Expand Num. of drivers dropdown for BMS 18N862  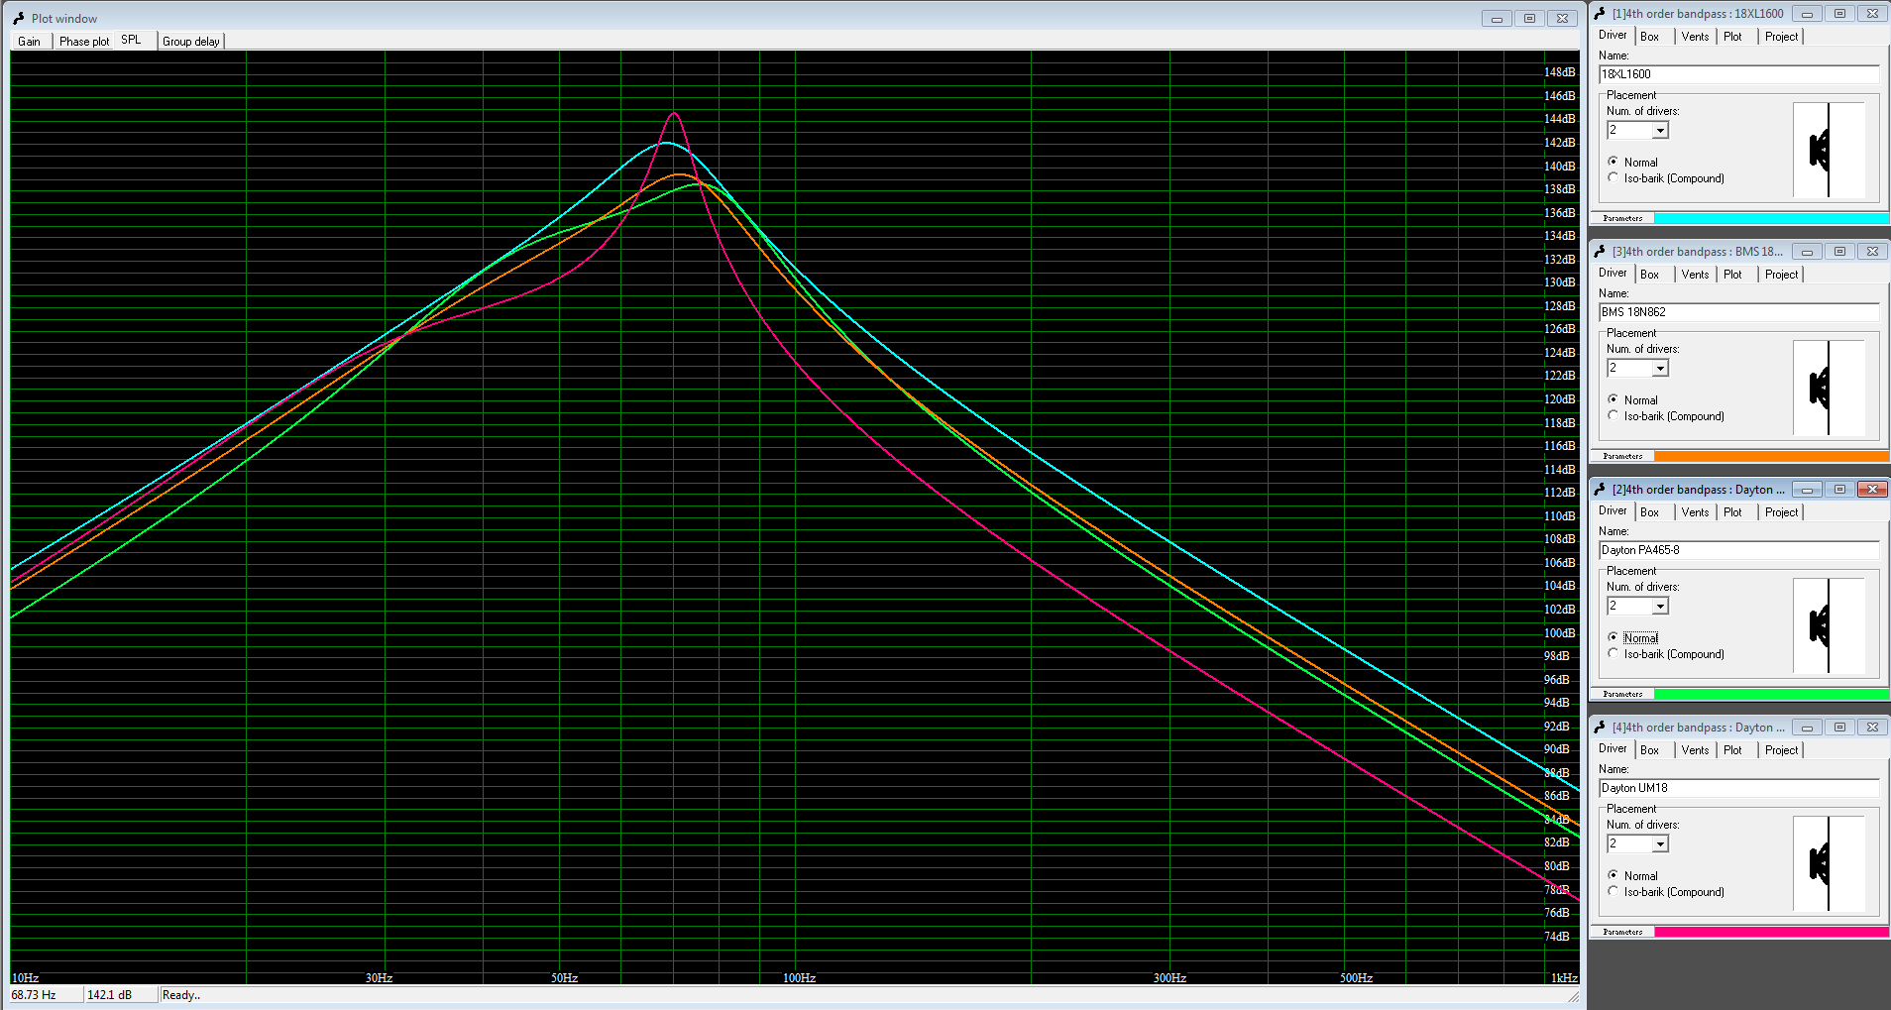tap(1660, 369)
